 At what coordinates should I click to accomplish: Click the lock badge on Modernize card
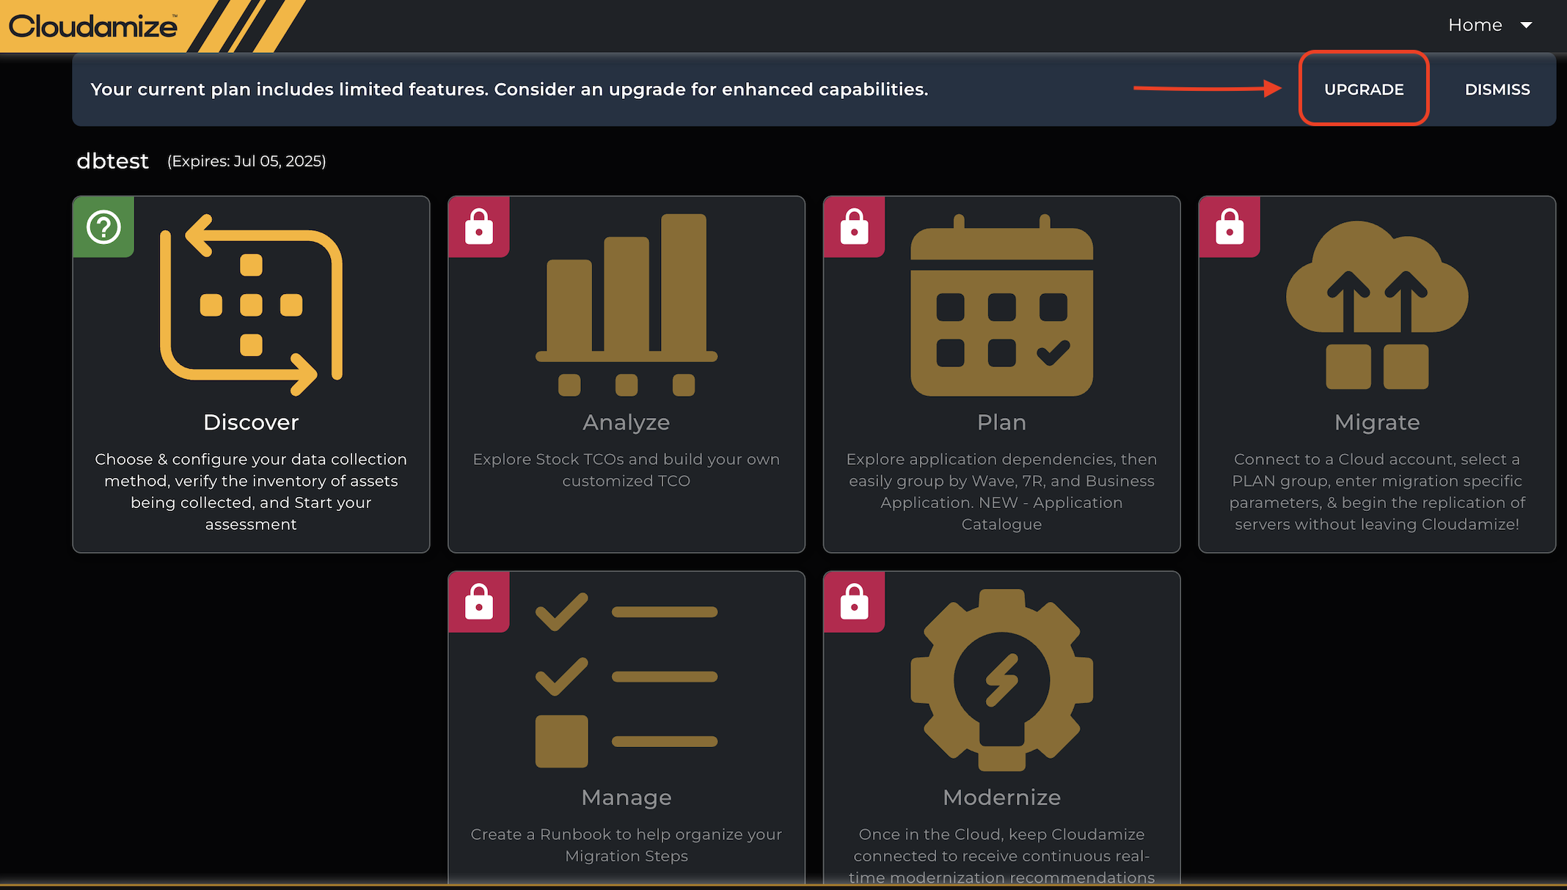[854, 602]
